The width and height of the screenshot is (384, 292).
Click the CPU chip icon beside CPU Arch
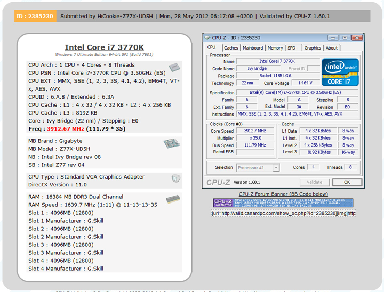click(174, 67)
